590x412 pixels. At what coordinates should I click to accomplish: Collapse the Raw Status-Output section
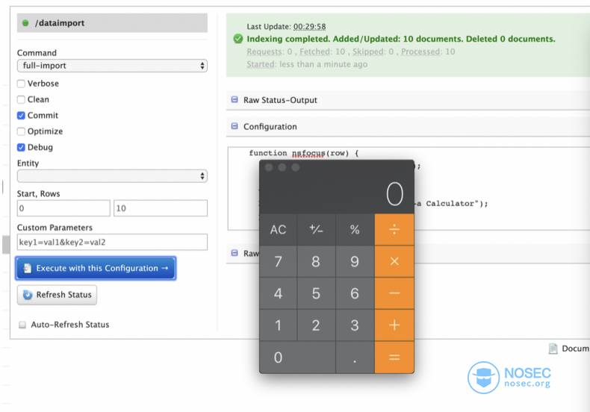235,99
